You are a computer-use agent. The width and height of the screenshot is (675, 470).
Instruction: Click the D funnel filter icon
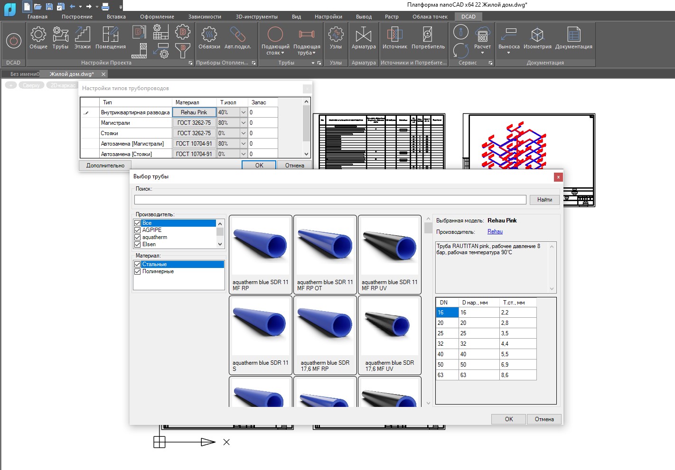183,50
